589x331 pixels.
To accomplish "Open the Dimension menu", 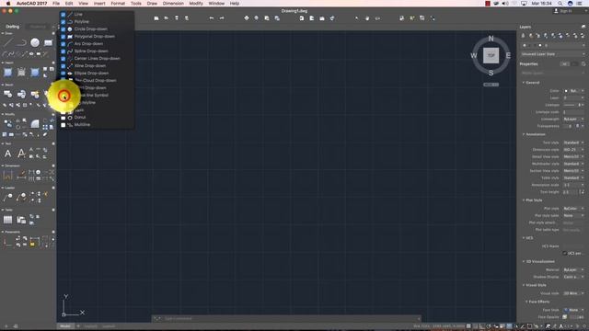I will pyautogui.click(x=173, y=4).
